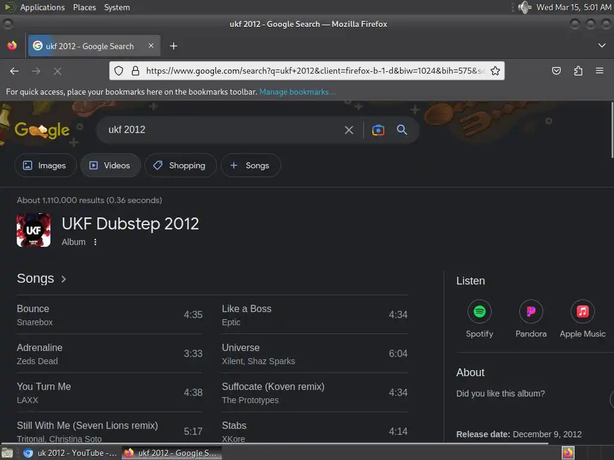
Task: Open Still With Me Seven Lions remix
Action: tap(110, 430)
